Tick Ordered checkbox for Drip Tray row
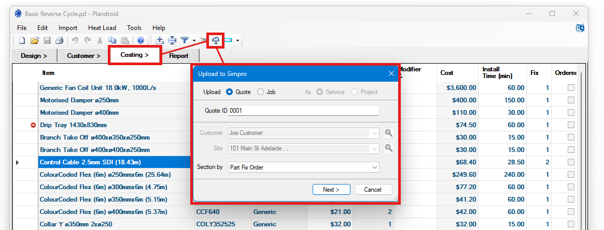Viewport: 604px width, 230px height. [x=571, y=125]
